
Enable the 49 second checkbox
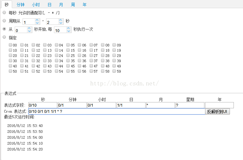114,66
